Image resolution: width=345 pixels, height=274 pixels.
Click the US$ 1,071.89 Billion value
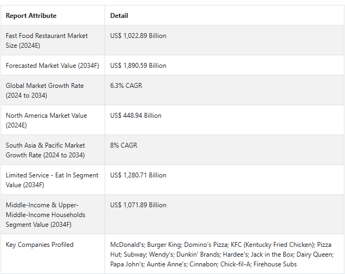[x=138, y=205]
